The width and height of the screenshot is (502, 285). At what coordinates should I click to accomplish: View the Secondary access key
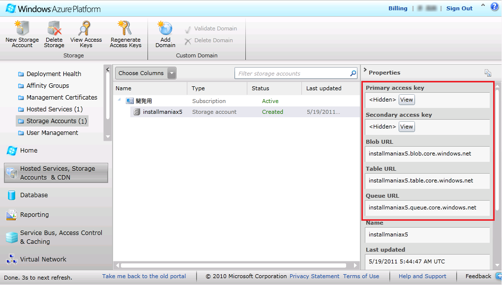coord(407,127)
